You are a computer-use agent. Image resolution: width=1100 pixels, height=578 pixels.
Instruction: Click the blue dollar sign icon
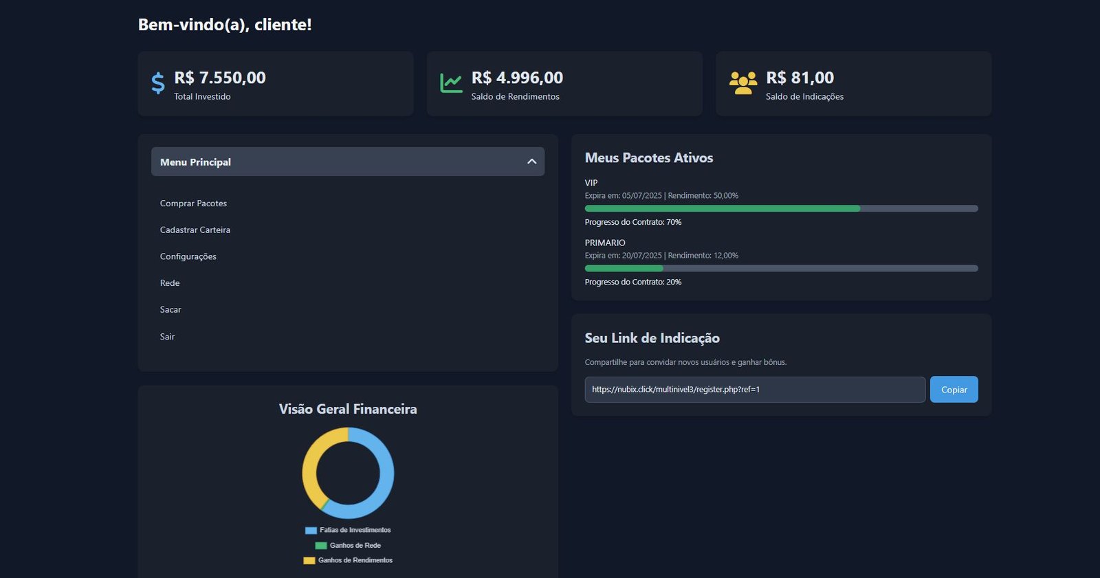(158, 83)
